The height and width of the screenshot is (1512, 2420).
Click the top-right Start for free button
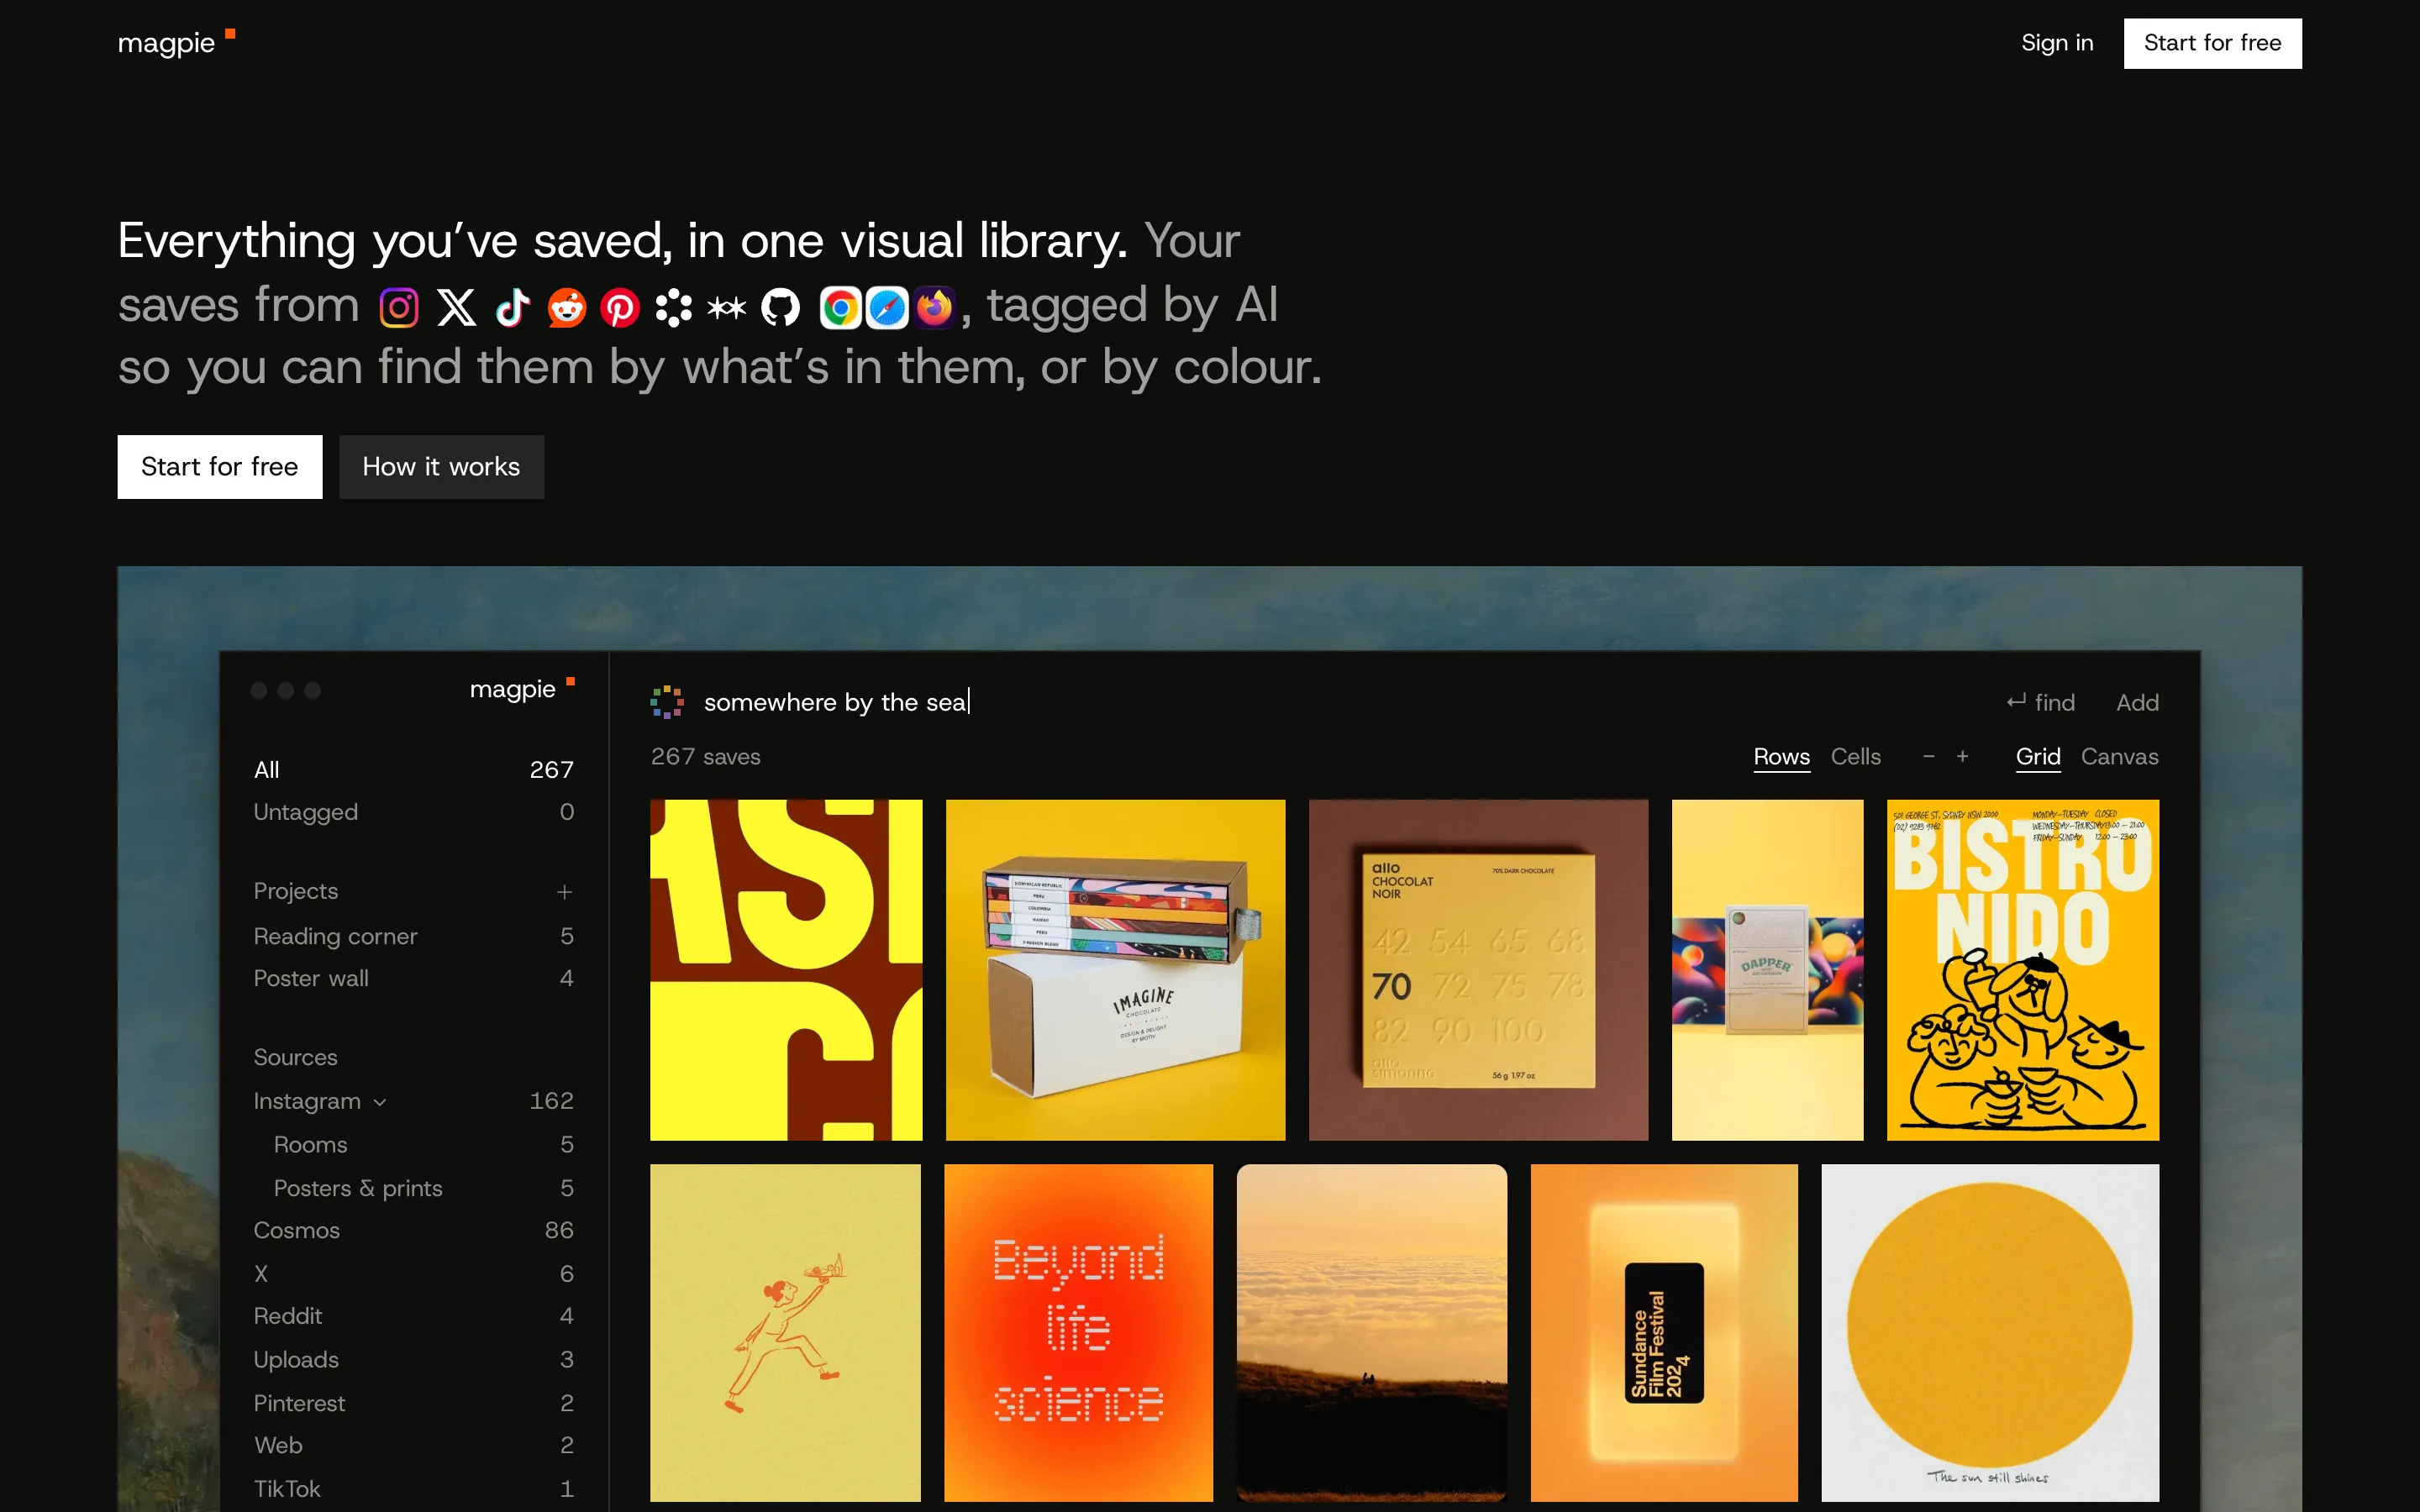tap(2212, 43)
